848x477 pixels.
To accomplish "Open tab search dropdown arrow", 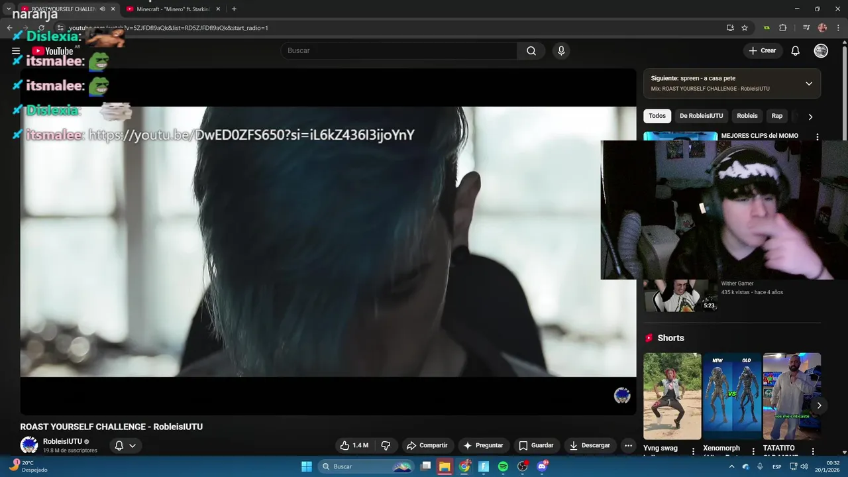I will [x=8, y=9].
